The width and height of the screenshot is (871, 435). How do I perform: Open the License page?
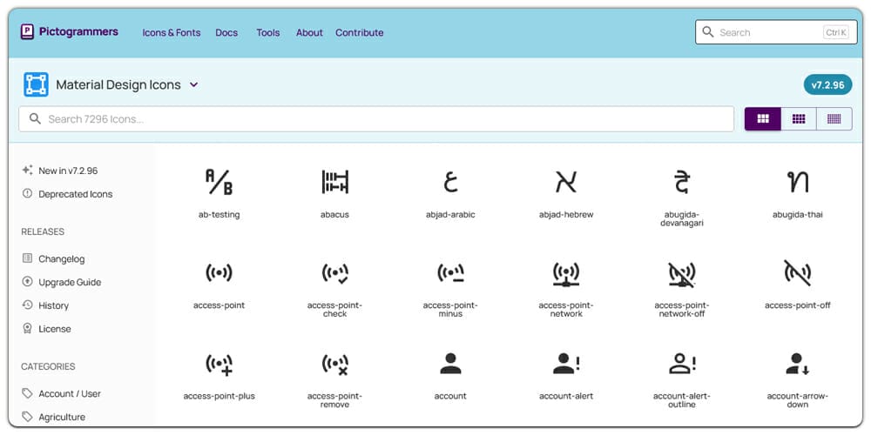[x=46, y=329]
